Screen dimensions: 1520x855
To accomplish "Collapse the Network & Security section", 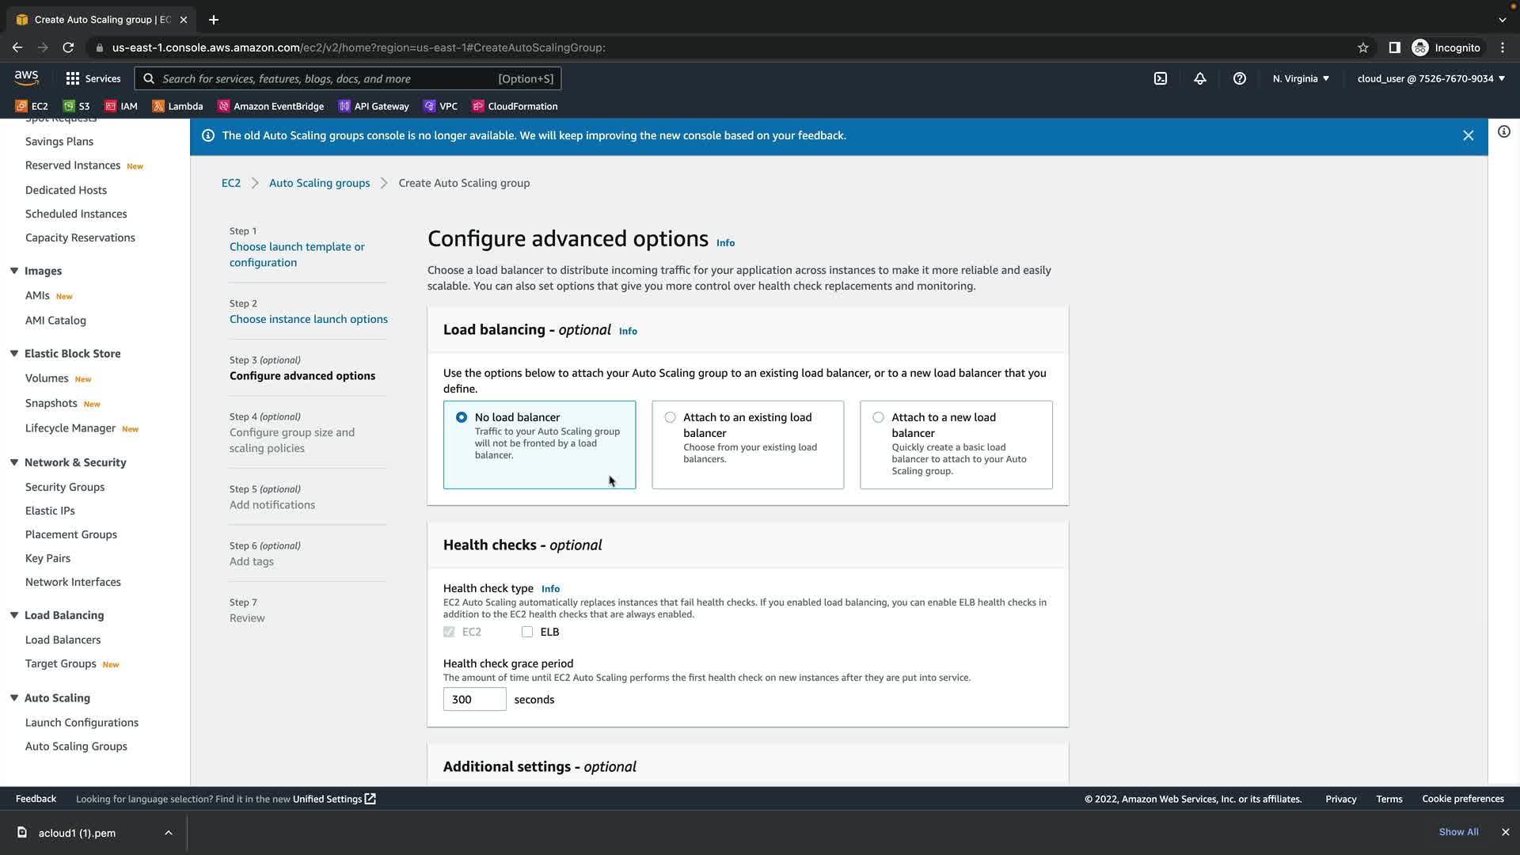I will point(14,462).
